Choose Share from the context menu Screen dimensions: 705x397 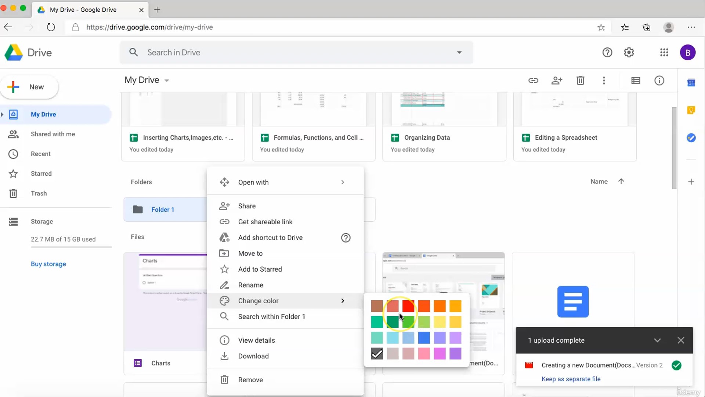pyautogui.click(x=285, y=206)
